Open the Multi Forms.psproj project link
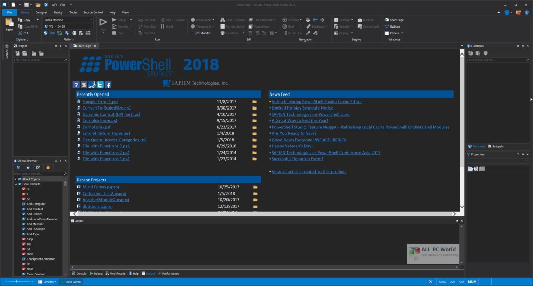Screen dimensions: 533x286 [100, 187]
